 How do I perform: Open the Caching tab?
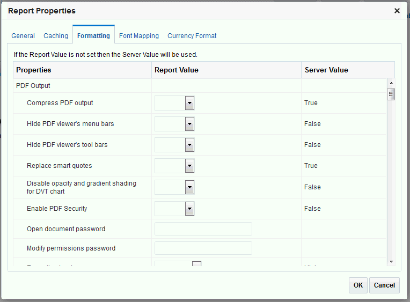click(56, 36)
